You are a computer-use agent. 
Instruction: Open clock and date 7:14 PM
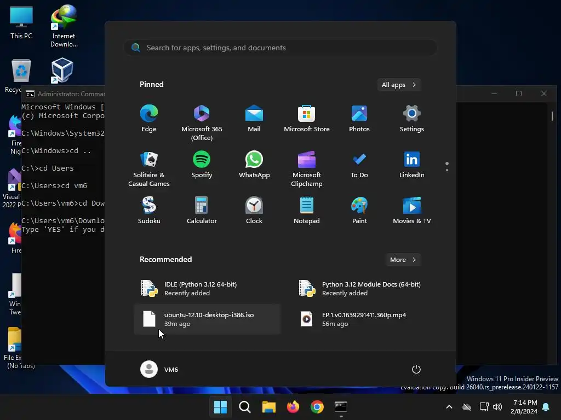(x=524, y=407)
